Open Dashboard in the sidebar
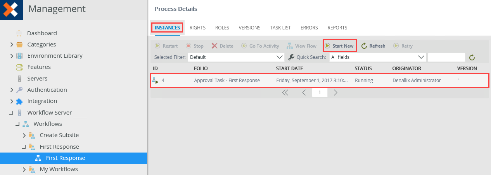The height and width of the screenshot is (175, 491). [x=42, y=33]
